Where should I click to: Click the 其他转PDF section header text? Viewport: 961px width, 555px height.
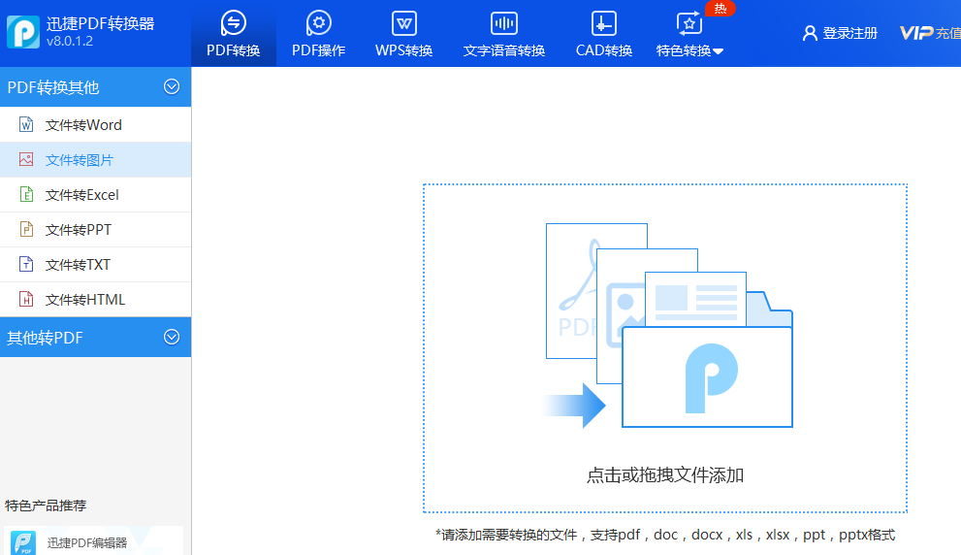pos(45,338)
